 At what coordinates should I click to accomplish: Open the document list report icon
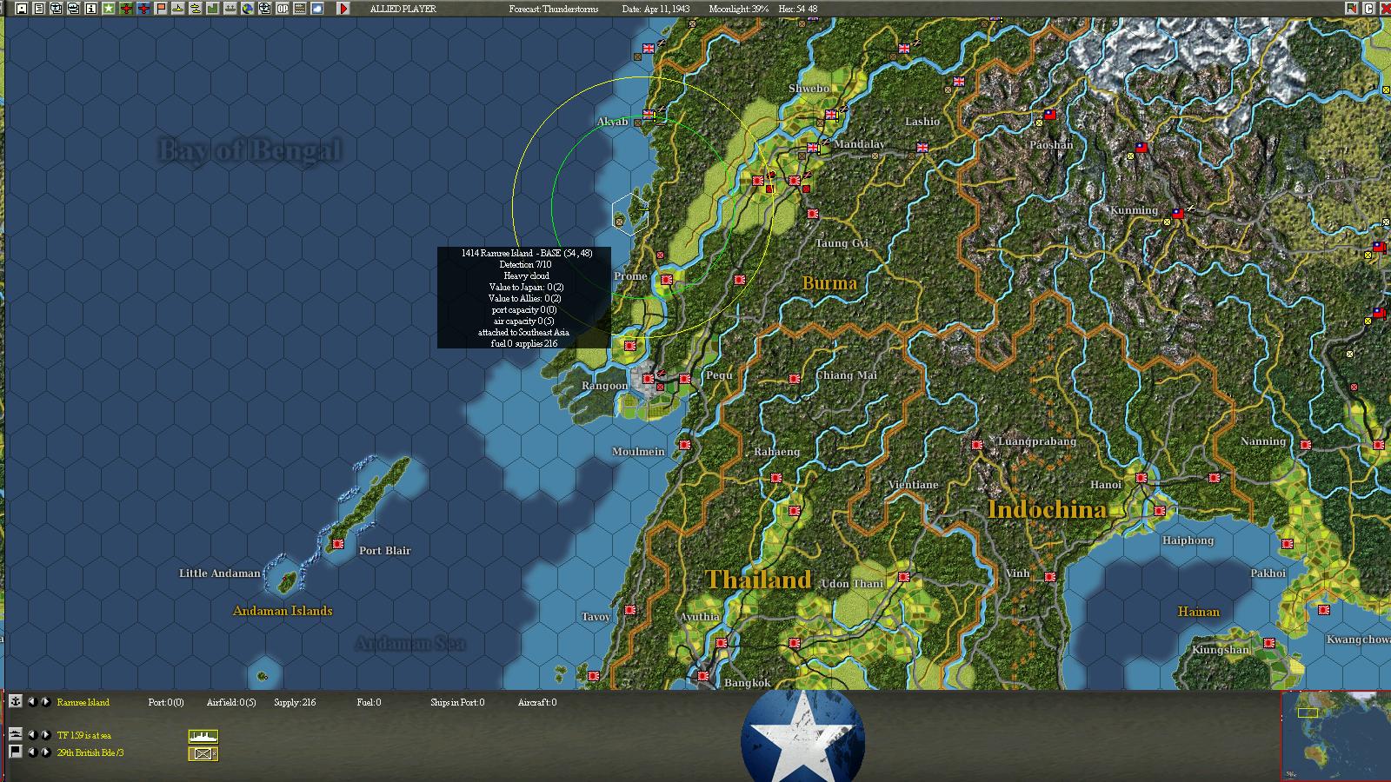(39, 9)
